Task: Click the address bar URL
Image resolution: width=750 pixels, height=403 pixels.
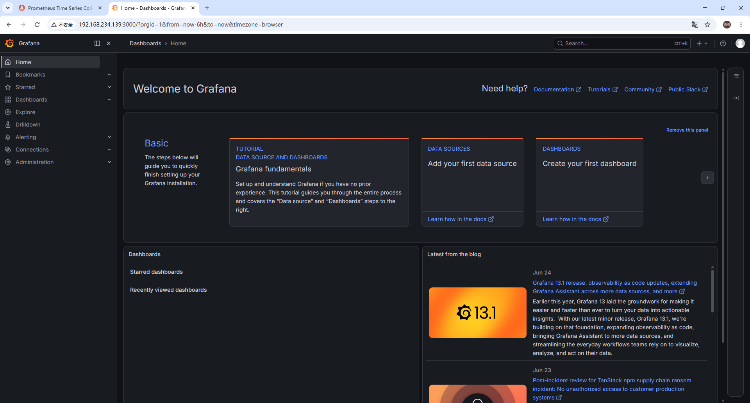Action: [x=181, y=25]
